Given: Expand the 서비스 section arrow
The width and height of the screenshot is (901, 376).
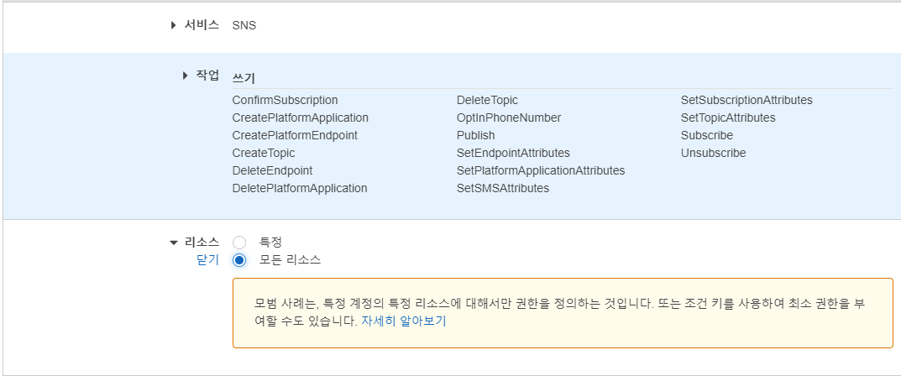Looking at the screenshot, I should click(x=174, y=25).
